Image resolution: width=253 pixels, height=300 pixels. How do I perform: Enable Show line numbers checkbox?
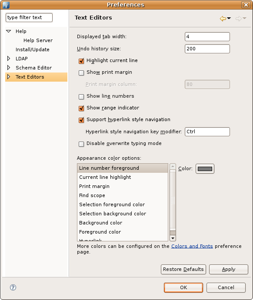(81, 96)
